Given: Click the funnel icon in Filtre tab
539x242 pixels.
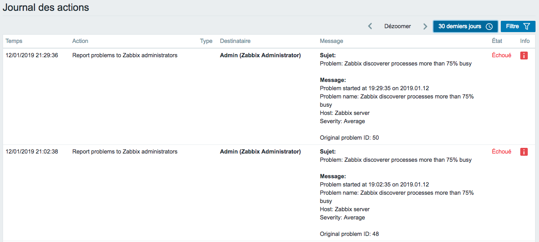Looking at the screenshot, I should point(526,26).
